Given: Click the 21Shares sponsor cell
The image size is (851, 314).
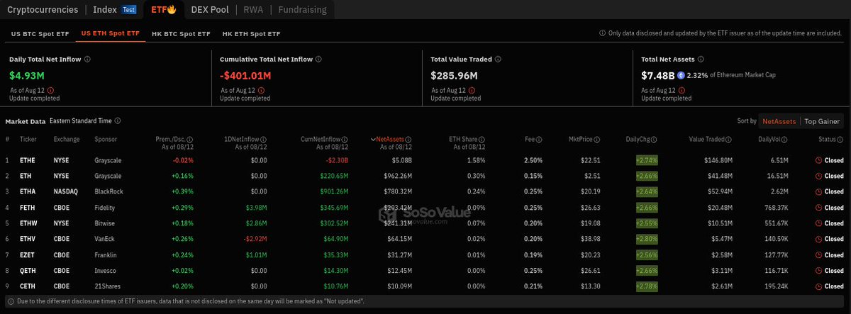Looking at the screenshot, I should click(x=108, y=285).
